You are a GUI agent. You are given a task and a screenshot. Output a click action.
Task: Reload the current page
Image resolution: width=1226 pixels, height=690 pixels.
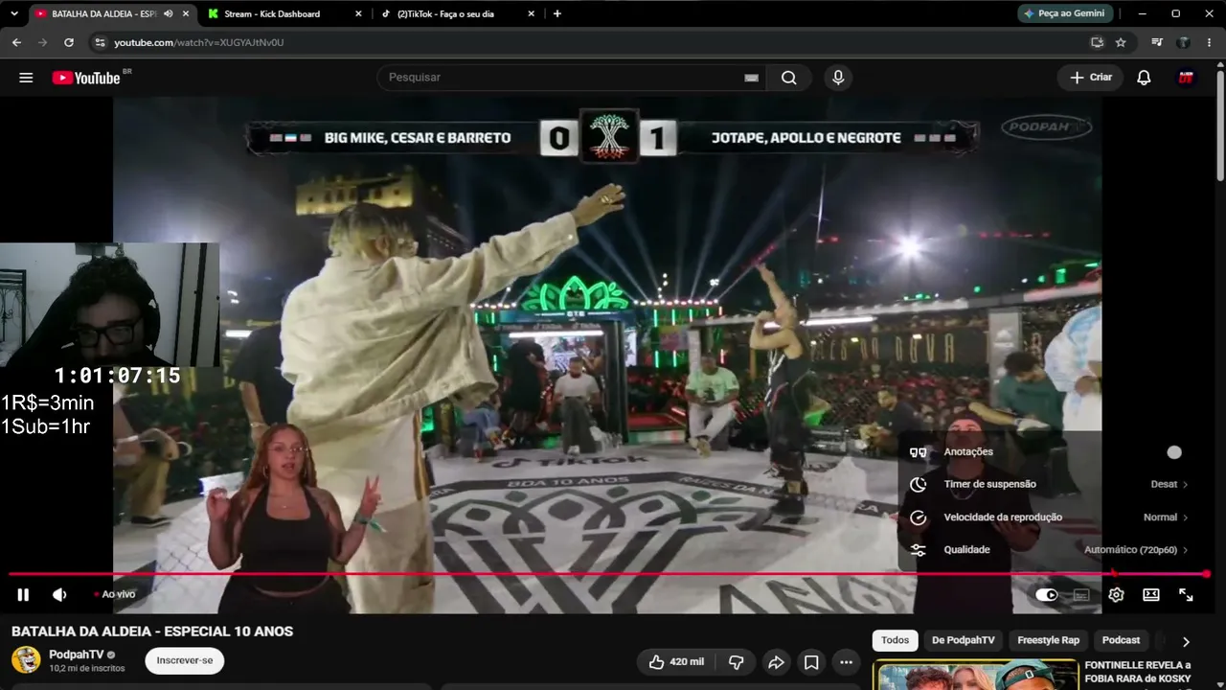pyautogui.click(x=69, y=42)
